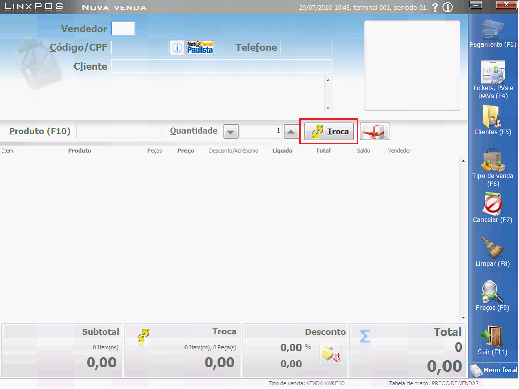Click the Saldo column header
The width and height of the screenshot is (519, 389).
tap(363, 151)
